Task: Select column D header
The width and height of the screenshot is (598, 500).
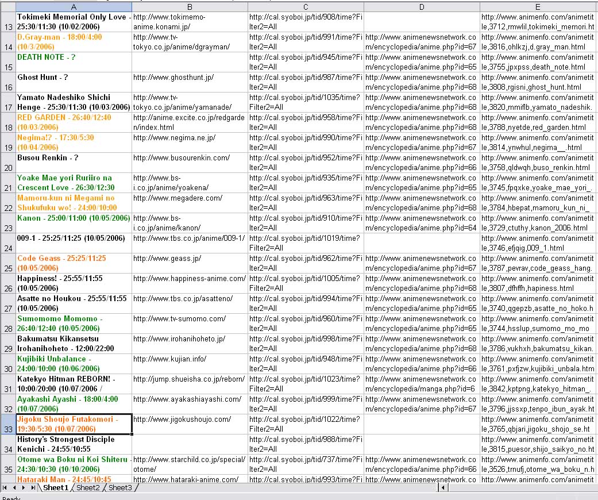Action: [422, 7]
